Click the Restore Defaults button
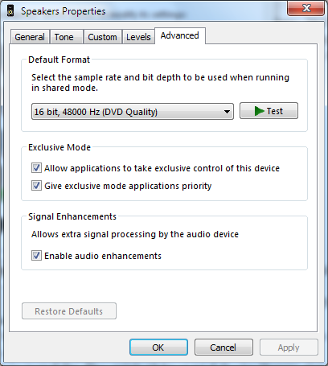Viewport: 328px width, 366px height. [x=69, y=311]
